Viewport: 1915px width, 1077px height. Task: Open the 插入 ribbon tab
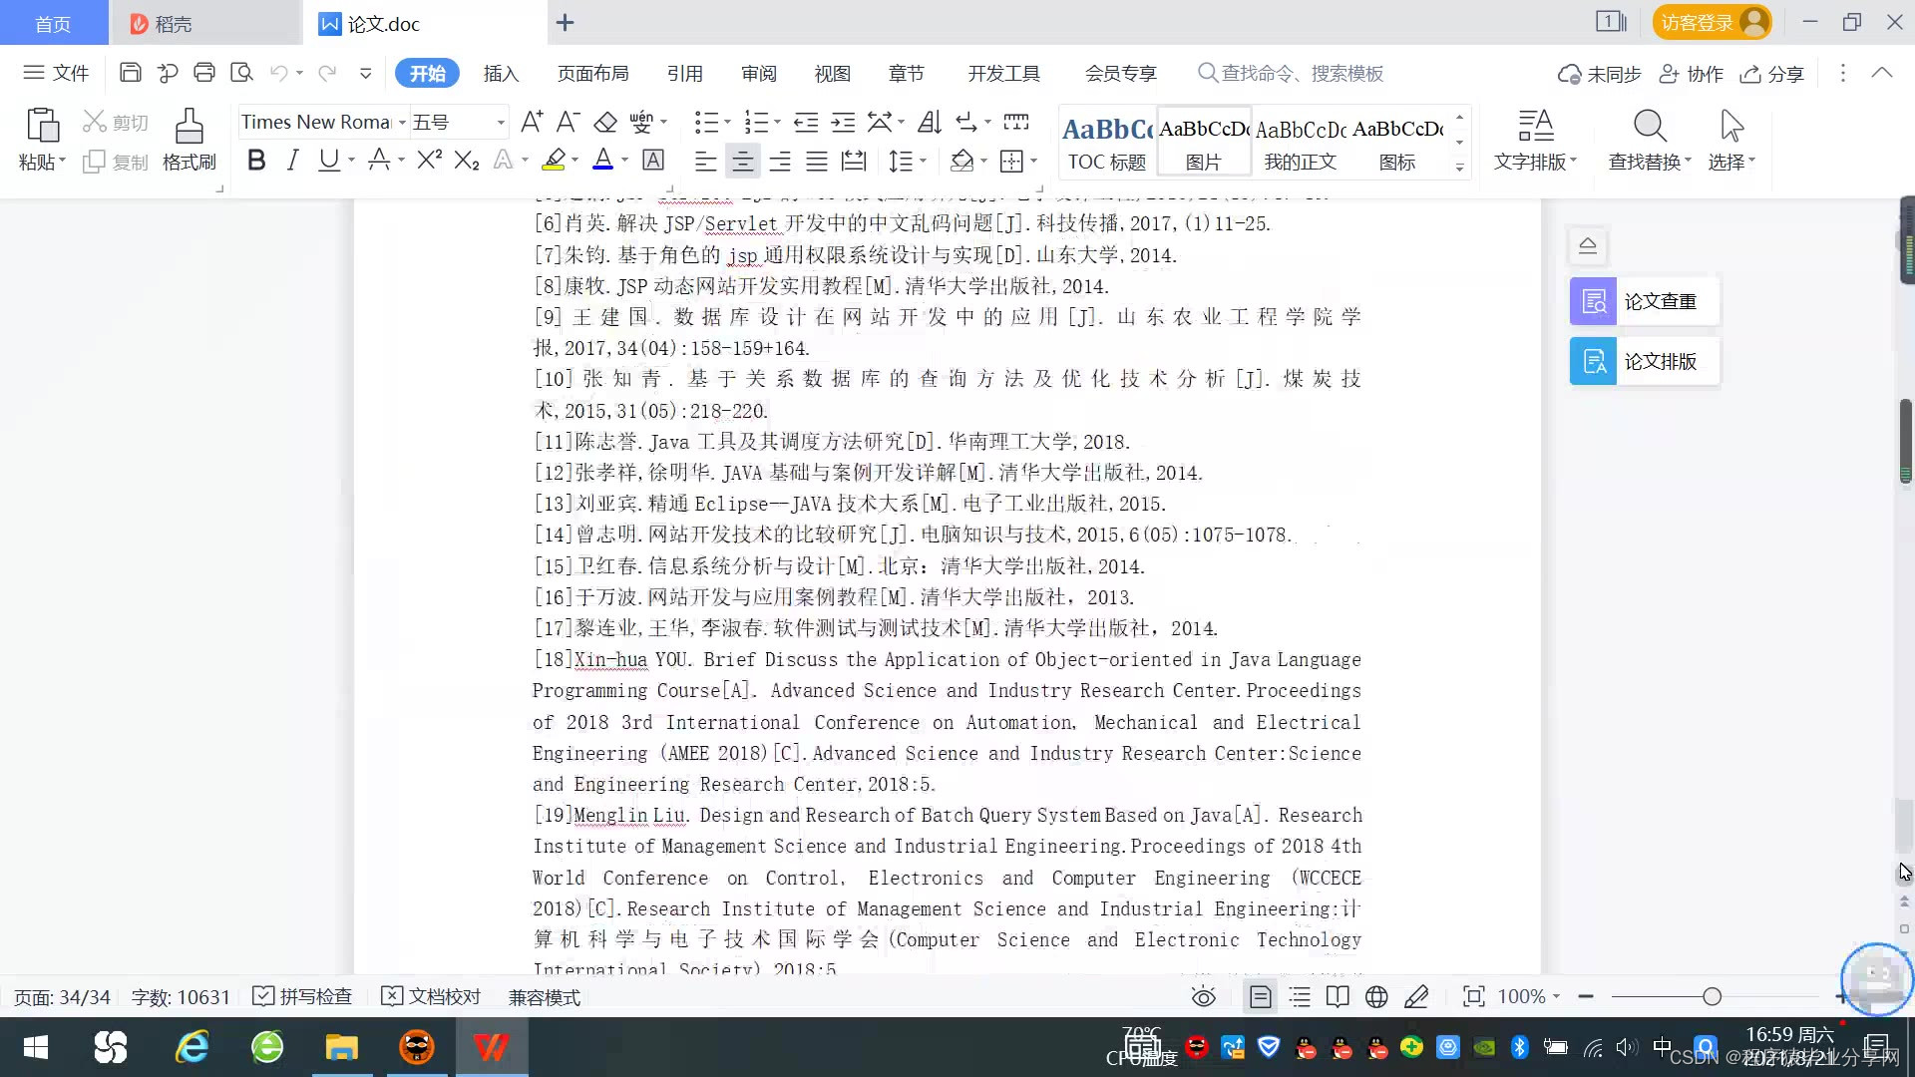coord(501,74)
